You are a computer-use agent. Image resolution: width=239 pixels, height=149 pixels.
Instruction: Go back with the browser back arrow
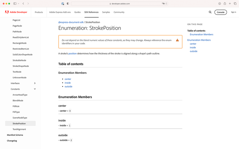point(23,4)
